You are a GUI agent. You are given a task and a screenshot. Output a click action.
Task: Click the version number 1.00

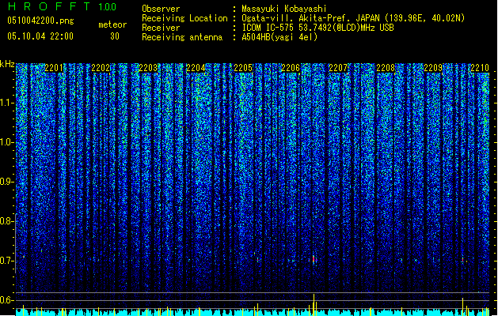coord(108,7)
